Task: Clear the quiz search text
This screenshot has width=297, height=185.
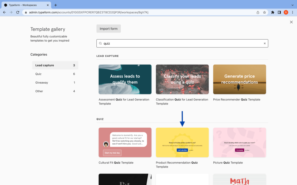Action: 264,43
